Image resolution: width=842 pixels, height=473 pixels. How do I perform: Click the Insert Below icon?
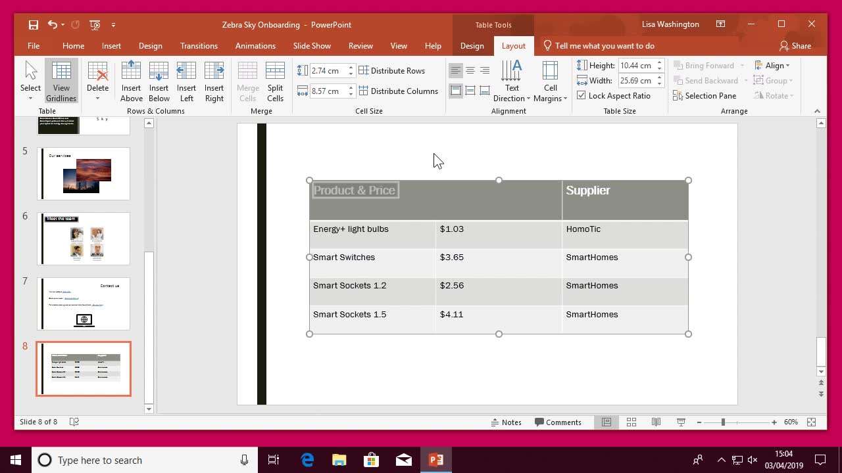pyautogui.click(x=159, y=79)
